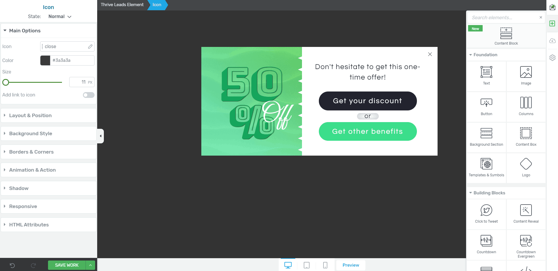This screenshot has height=271, width=558.
Task: Select the Text element icon
Action: pos(486,72)
